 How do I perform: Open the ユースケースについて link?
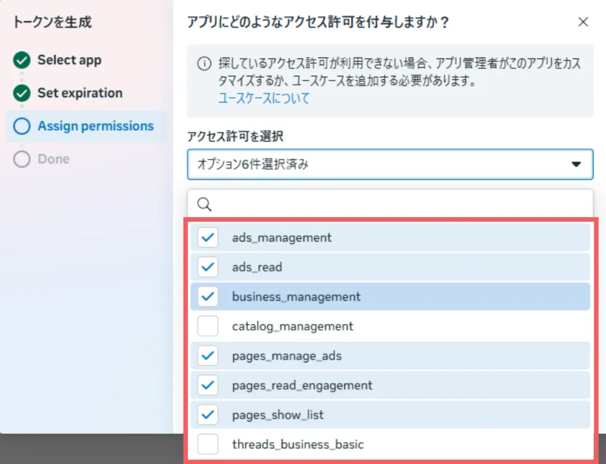pos(264,98)
